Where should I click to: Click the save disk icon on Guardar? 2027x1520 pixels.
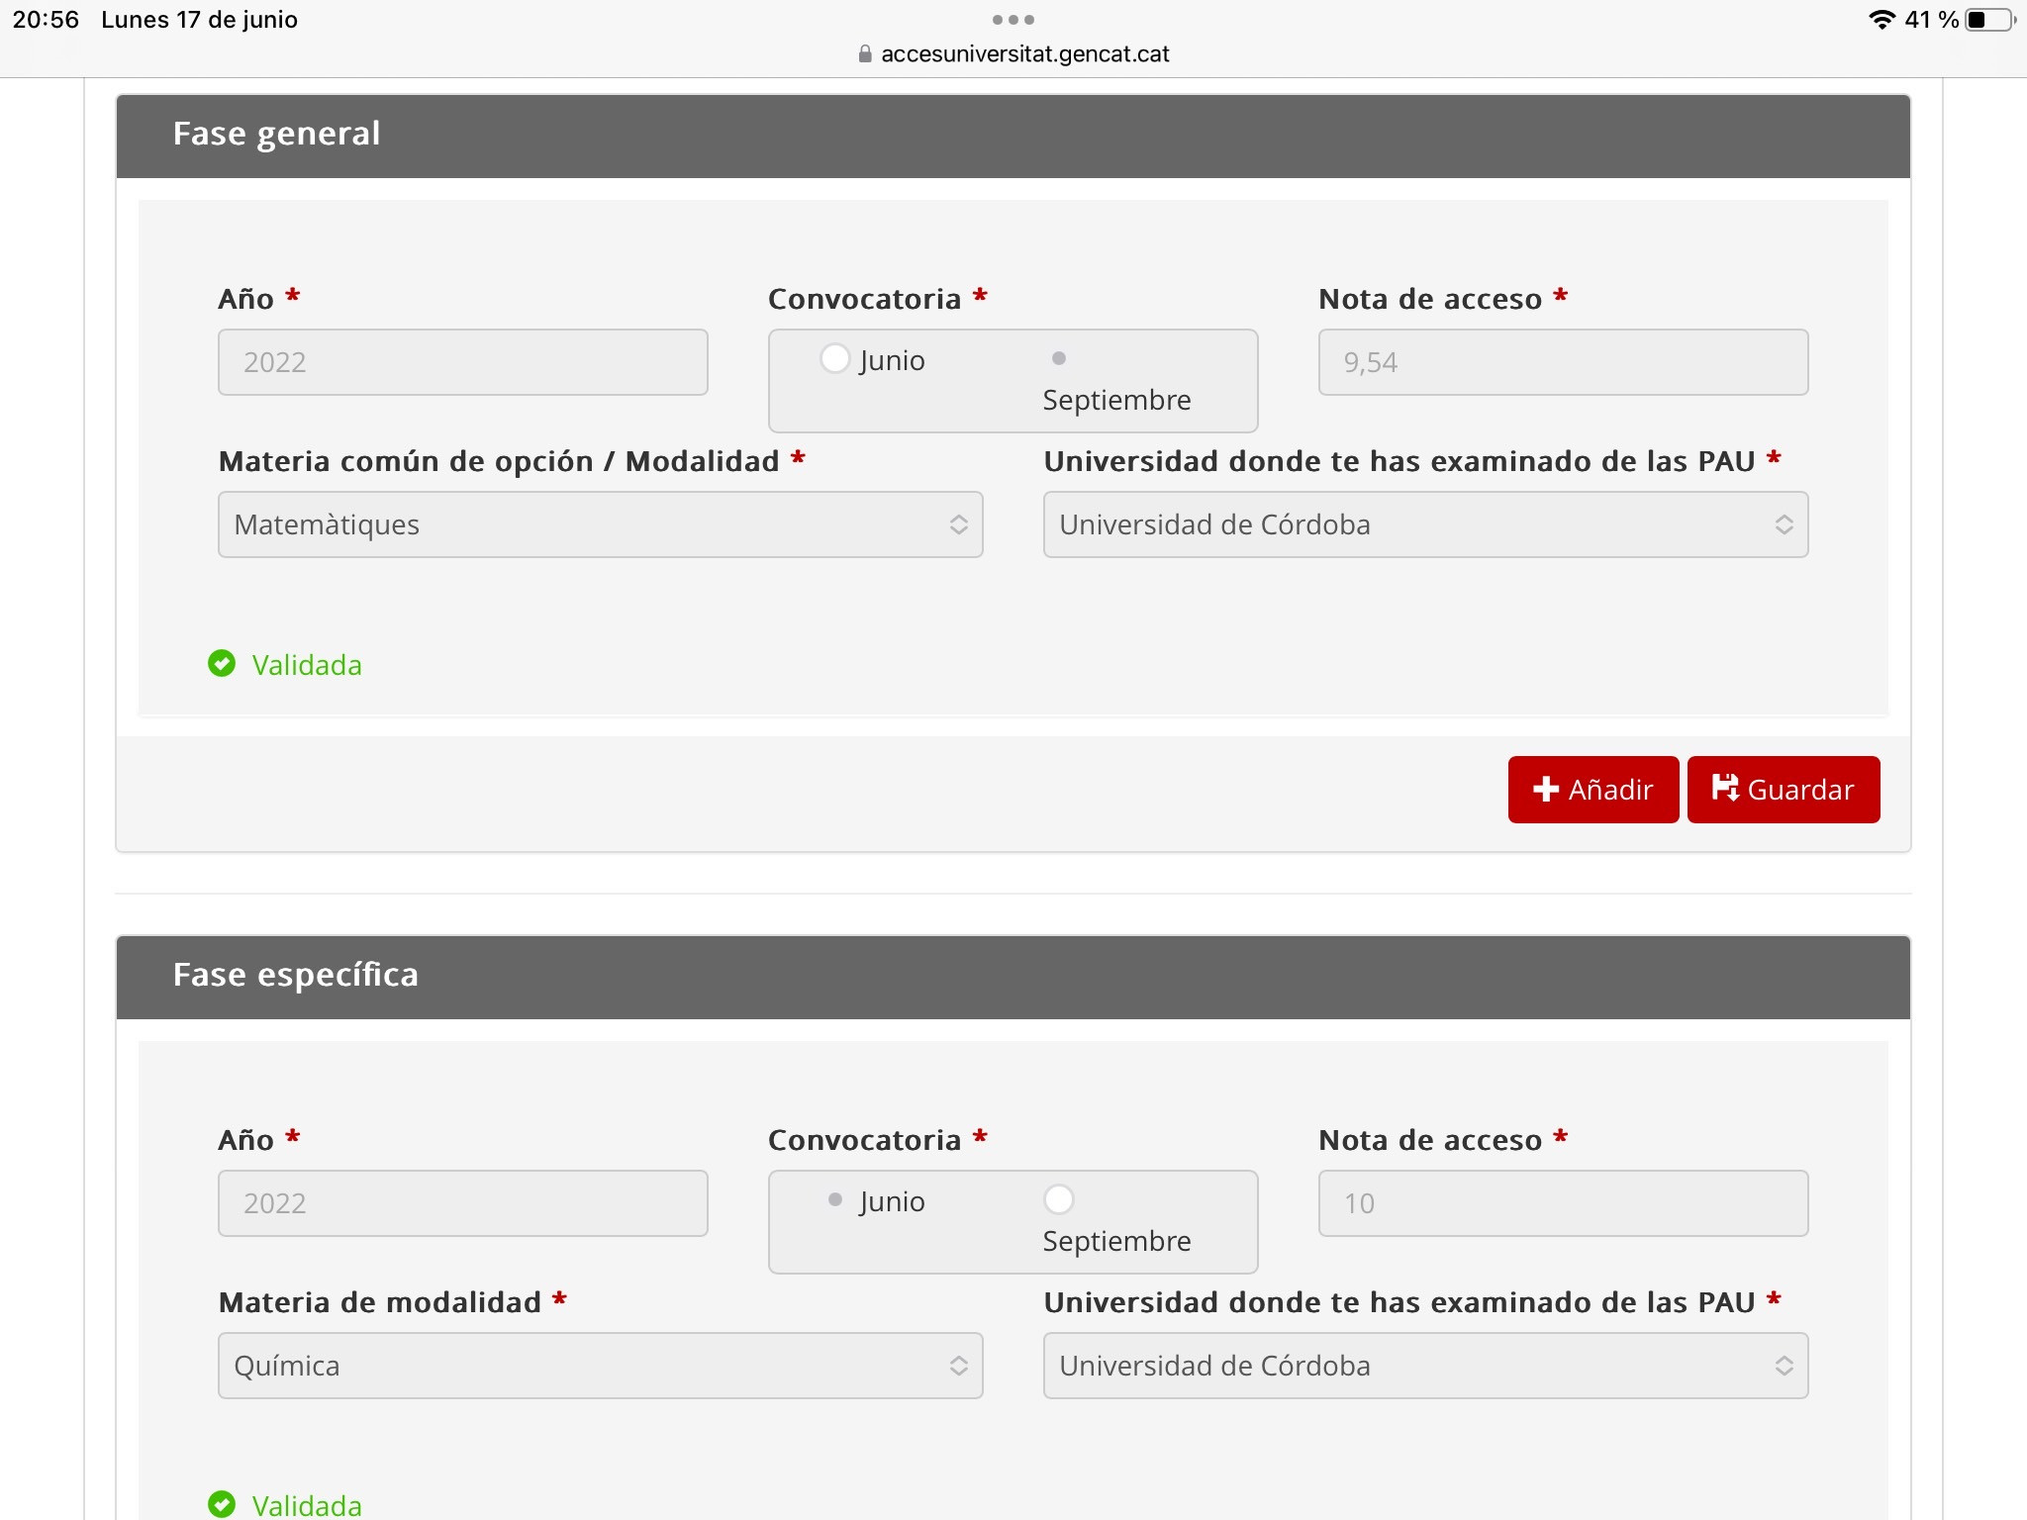(x=1725, y=788)
